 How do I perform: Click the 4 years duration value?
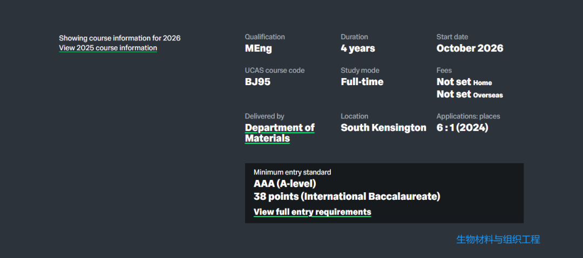coord(357,48)
